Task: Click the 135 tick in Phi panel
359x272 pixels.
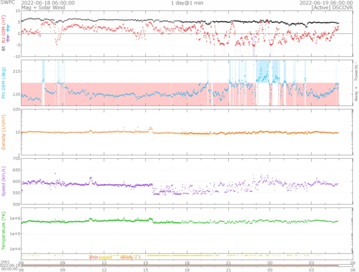Action: (17, 94)
